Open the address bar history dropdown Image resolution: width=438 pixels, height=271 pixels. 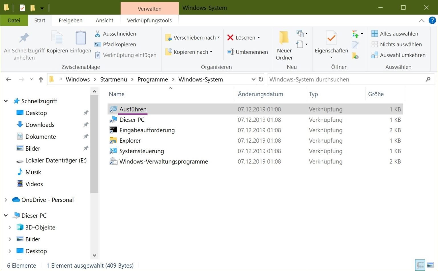tap(253, 79)
